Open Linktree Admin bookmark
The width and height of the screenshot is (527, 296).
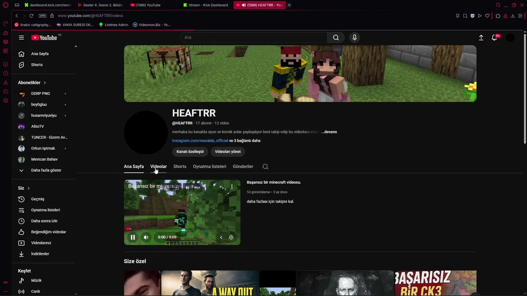coord(114,25)
